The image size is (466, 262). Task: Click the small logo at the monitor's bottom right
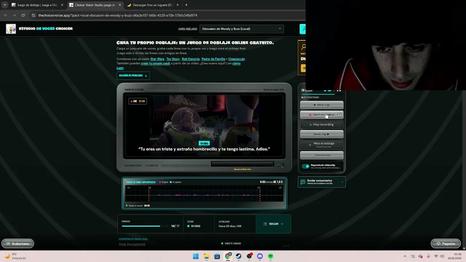pos(280,166)
